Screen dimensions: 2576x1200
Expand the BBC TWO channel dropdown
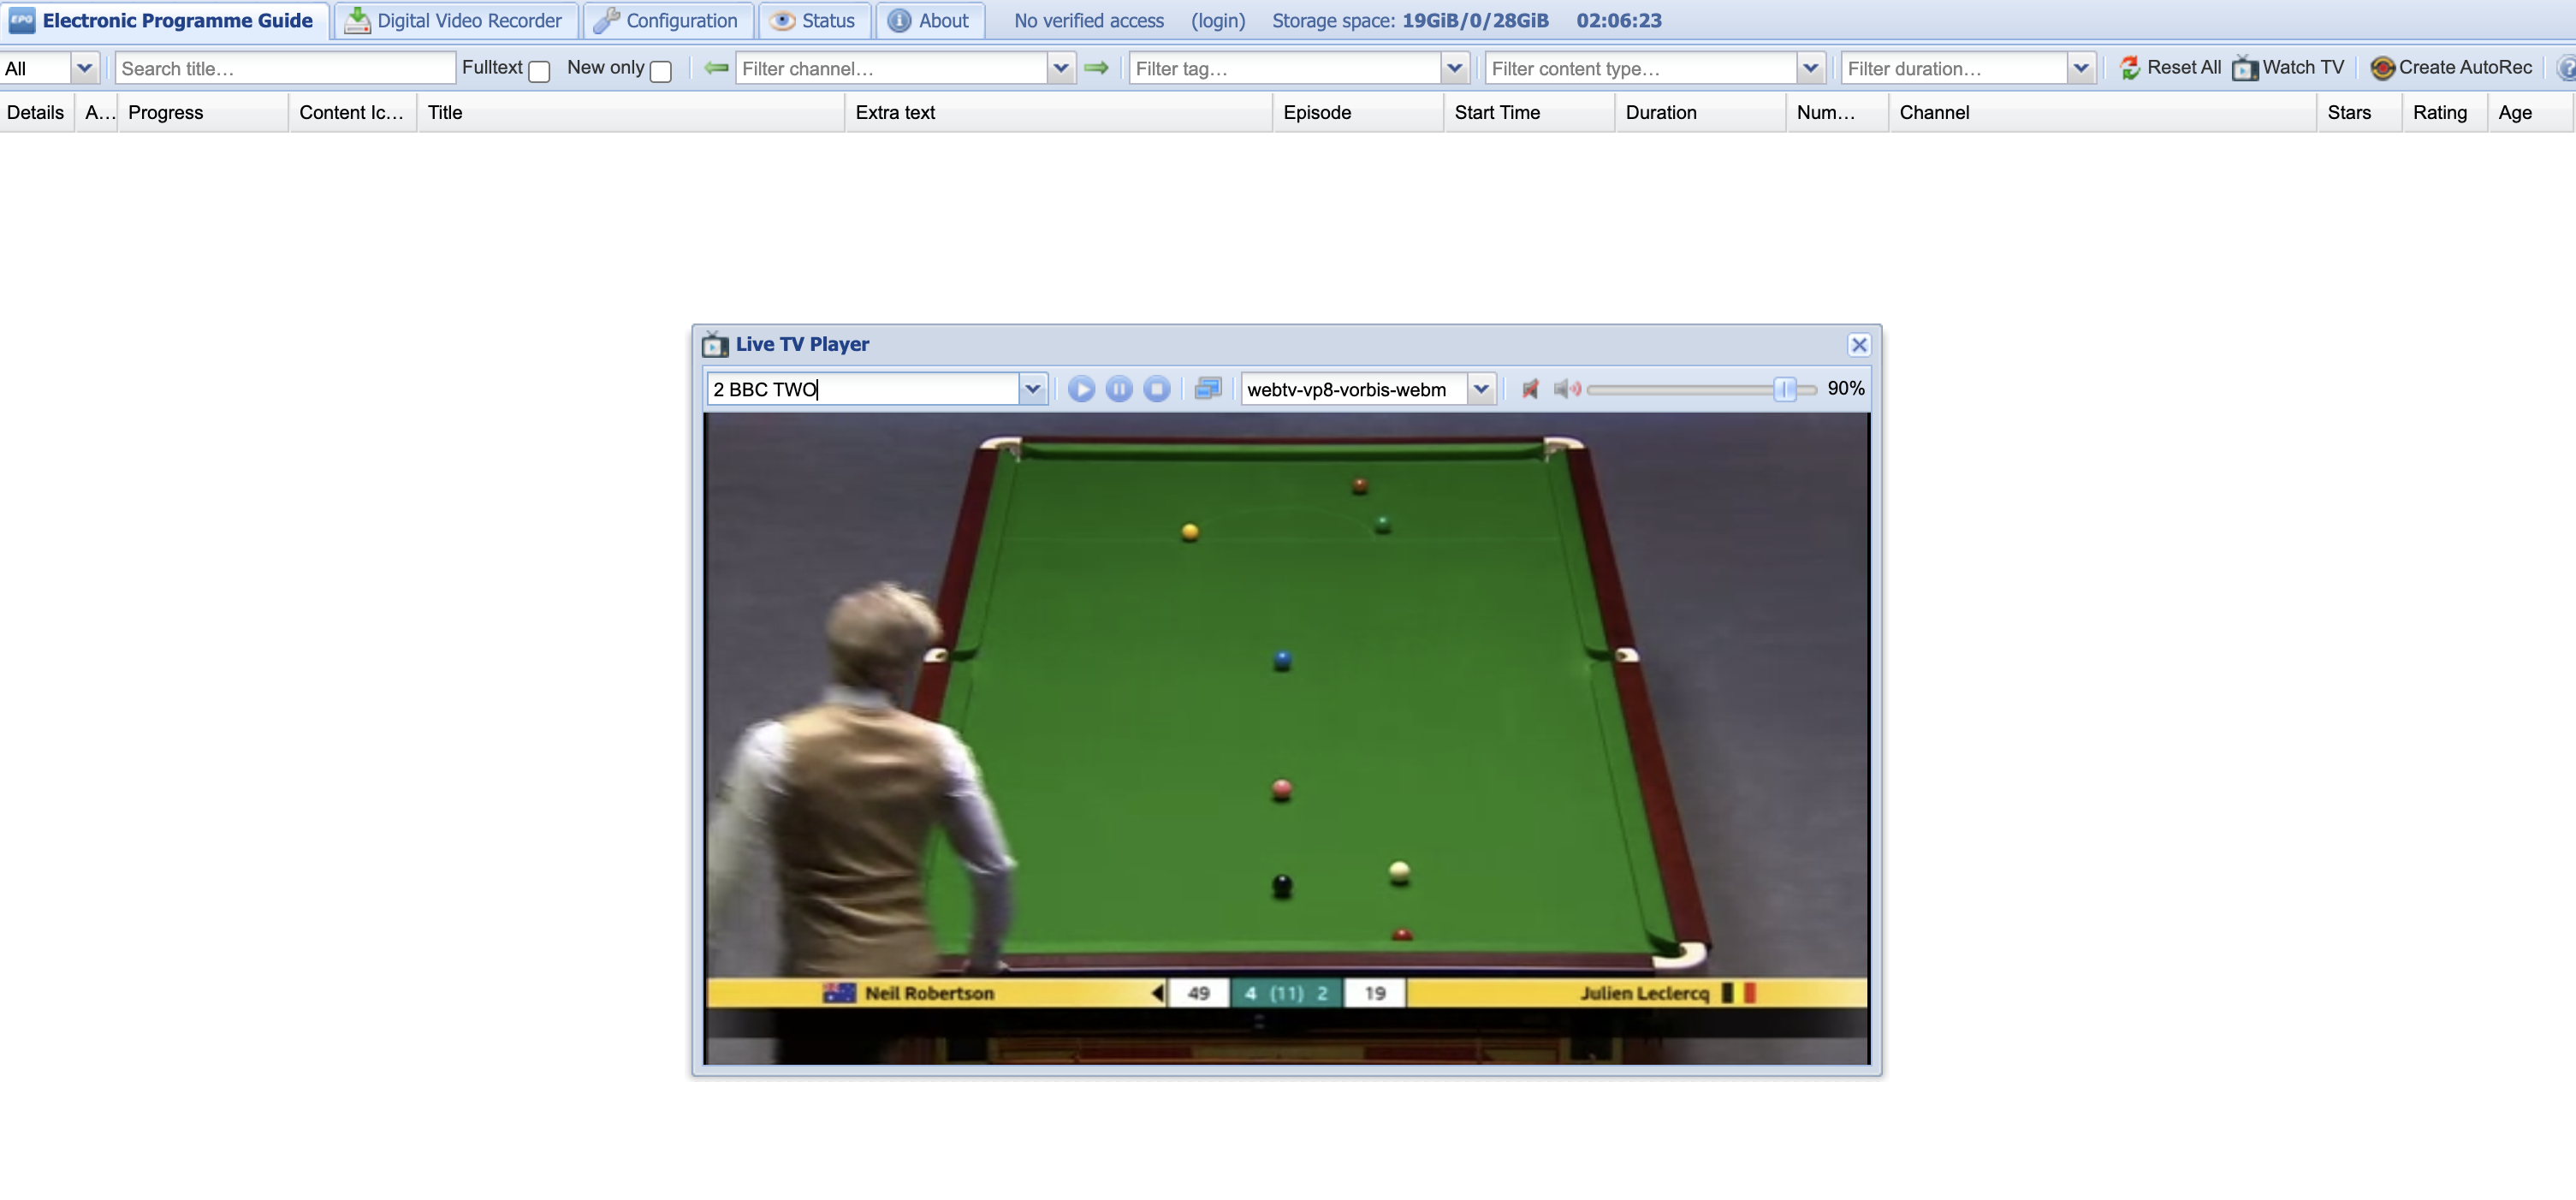pyautogui.click(x=1033, y=389)
